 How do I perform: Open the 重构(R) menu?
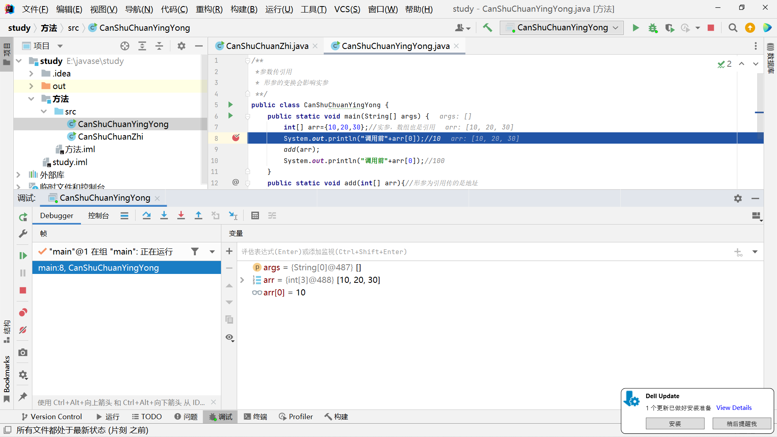pos(209,9)
